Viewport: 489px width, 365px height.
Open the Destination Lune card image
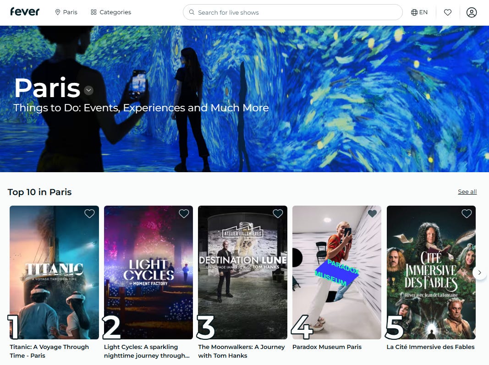point(242,272)
